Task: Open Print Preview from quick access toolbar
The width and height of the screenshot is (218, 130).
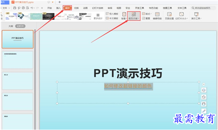Action: (x=28, y=8)
